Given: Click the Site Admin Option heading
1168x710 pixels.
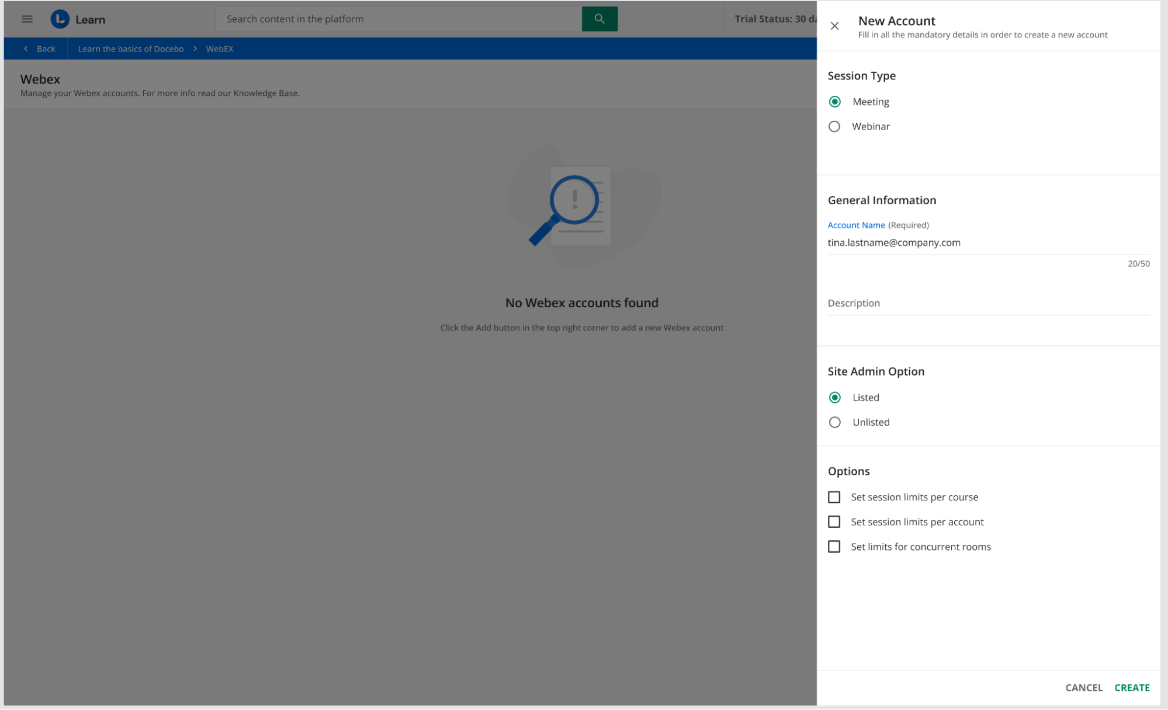Looking at the screenshot, I should pyautogui.click(x=876, y=372).
